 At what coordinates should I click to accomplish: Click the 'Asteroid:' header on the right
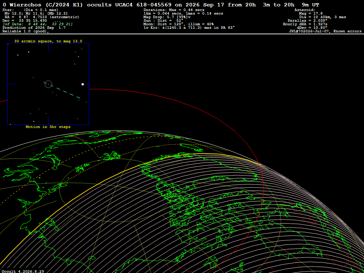pos(305,10)
